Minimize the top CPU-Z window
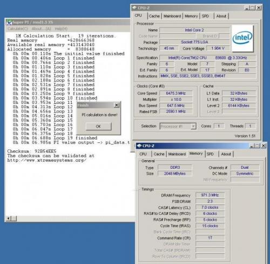Viewport: 270px width, 264px height. (x=247, y=8)
